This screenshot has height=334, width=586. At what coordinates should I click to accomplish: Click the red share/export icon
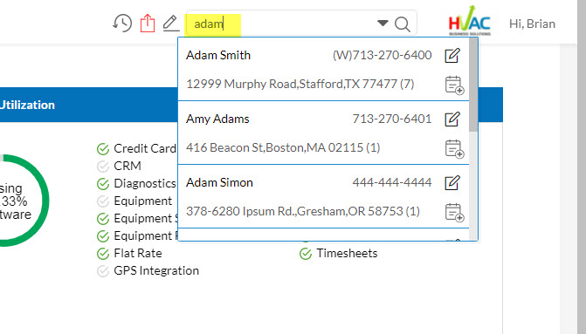pyautogui.click(x=148, y=24)
